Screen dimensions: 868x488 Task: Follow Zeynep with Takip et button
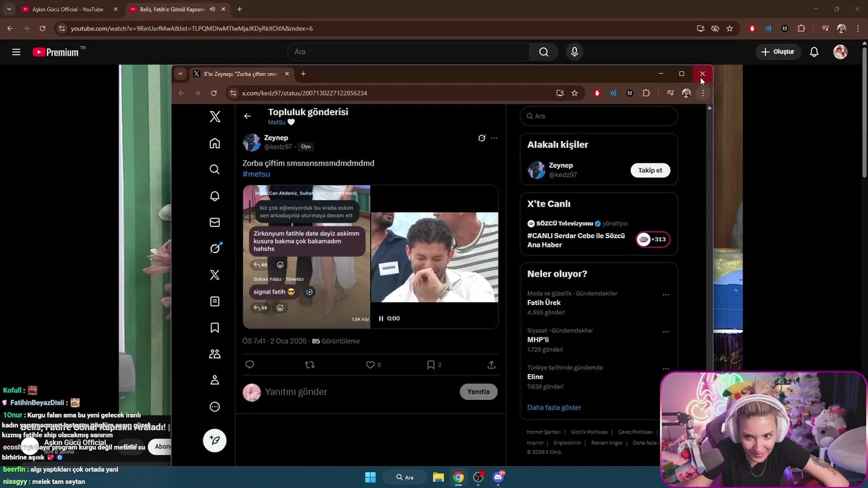click(650, 170)
